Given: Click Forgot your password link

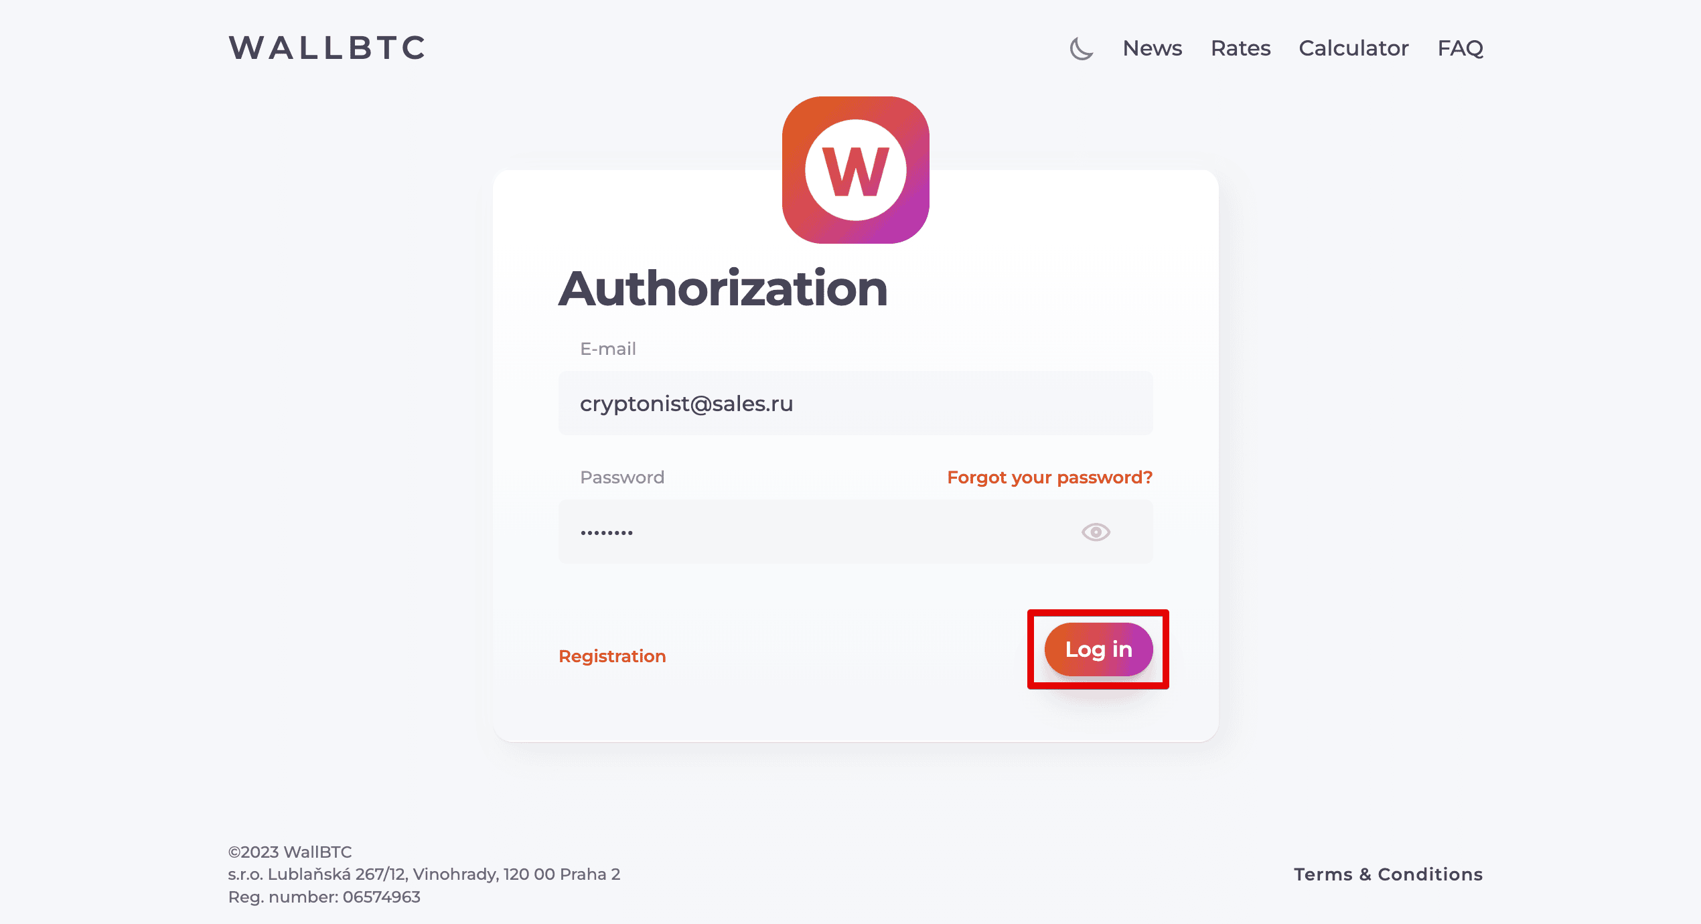Looking at the screenshot, I should click(1049, 477).
